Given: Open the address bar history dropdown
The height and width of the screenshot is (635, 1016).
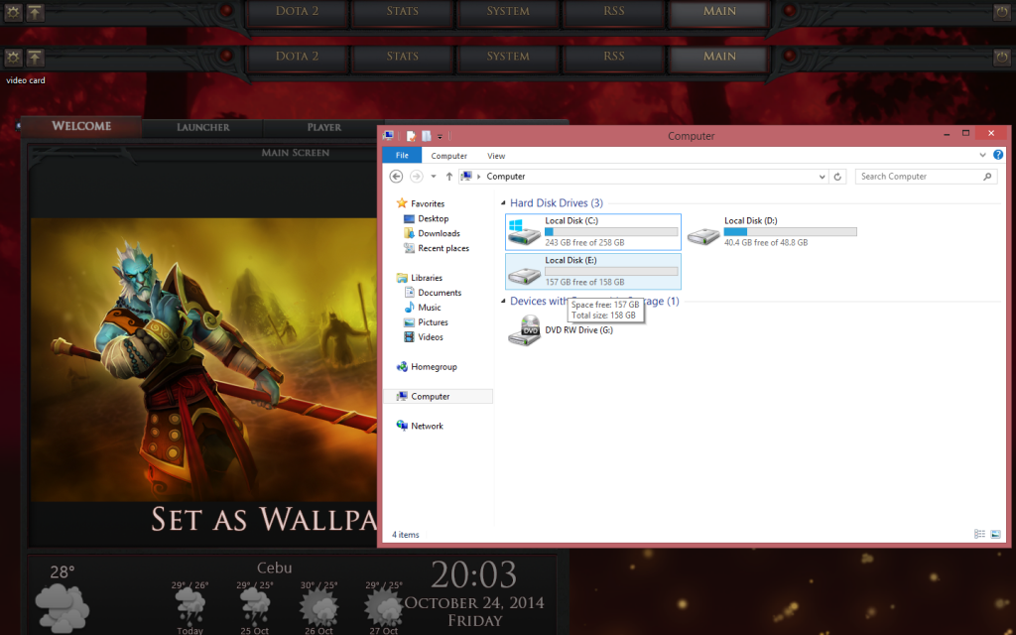Looking at the screenshot, I should [822, 177].
